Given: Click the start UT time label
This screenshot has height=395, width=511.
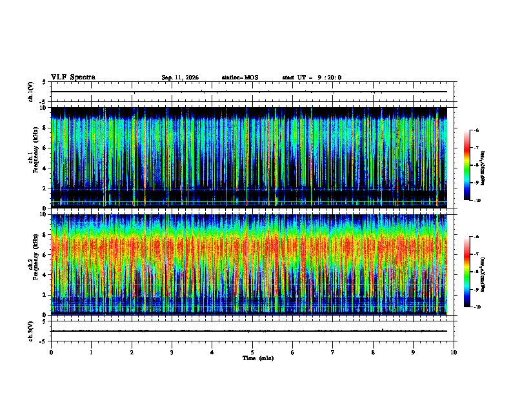Looking at the screenshot, I should point(312,77).
